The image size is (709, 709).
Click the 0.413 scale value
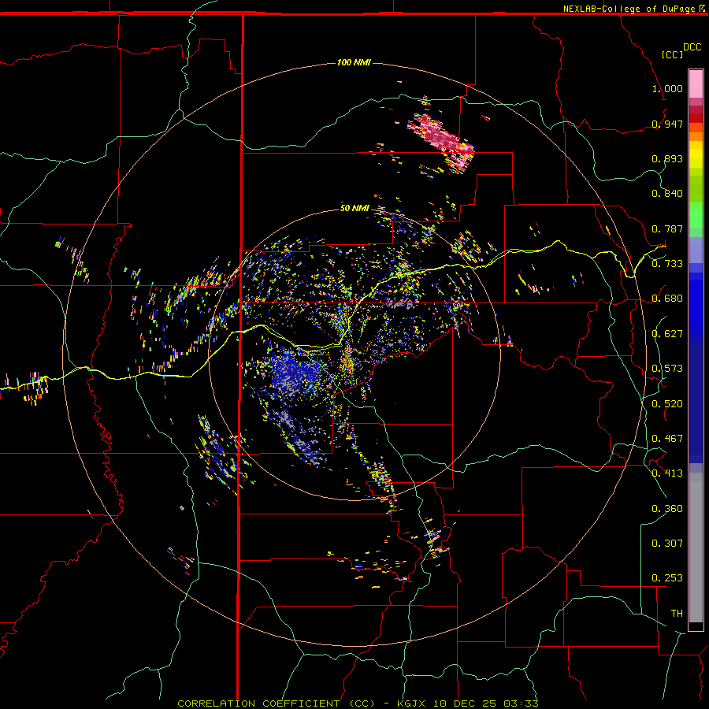click(x=667, y=473)
